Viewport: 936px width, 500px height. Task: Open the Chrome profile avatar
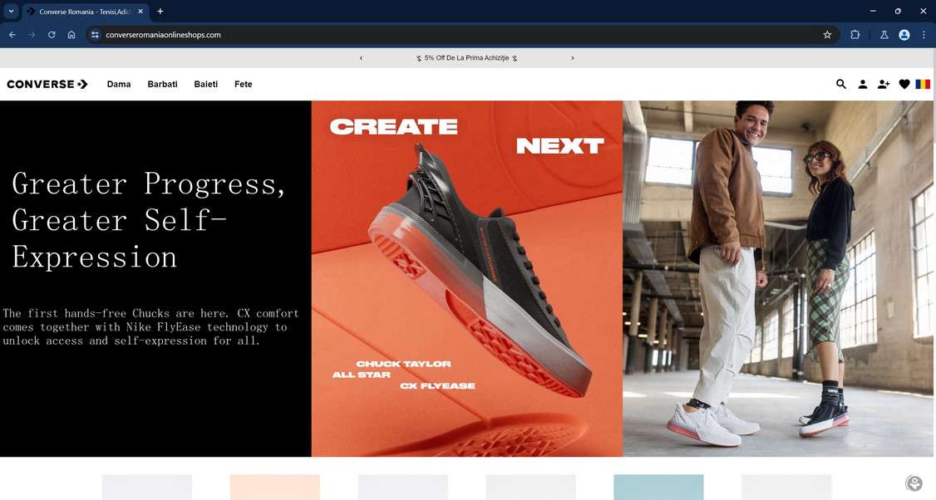pos(904,35)
